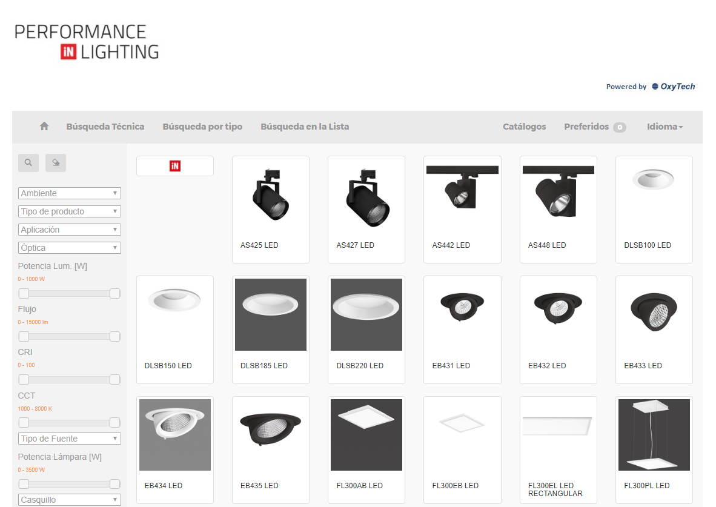Image resolution: width=716 pixels, height=507 pixels.
Task: Click CRI slider minimum handle
Action: coord(24,380)
